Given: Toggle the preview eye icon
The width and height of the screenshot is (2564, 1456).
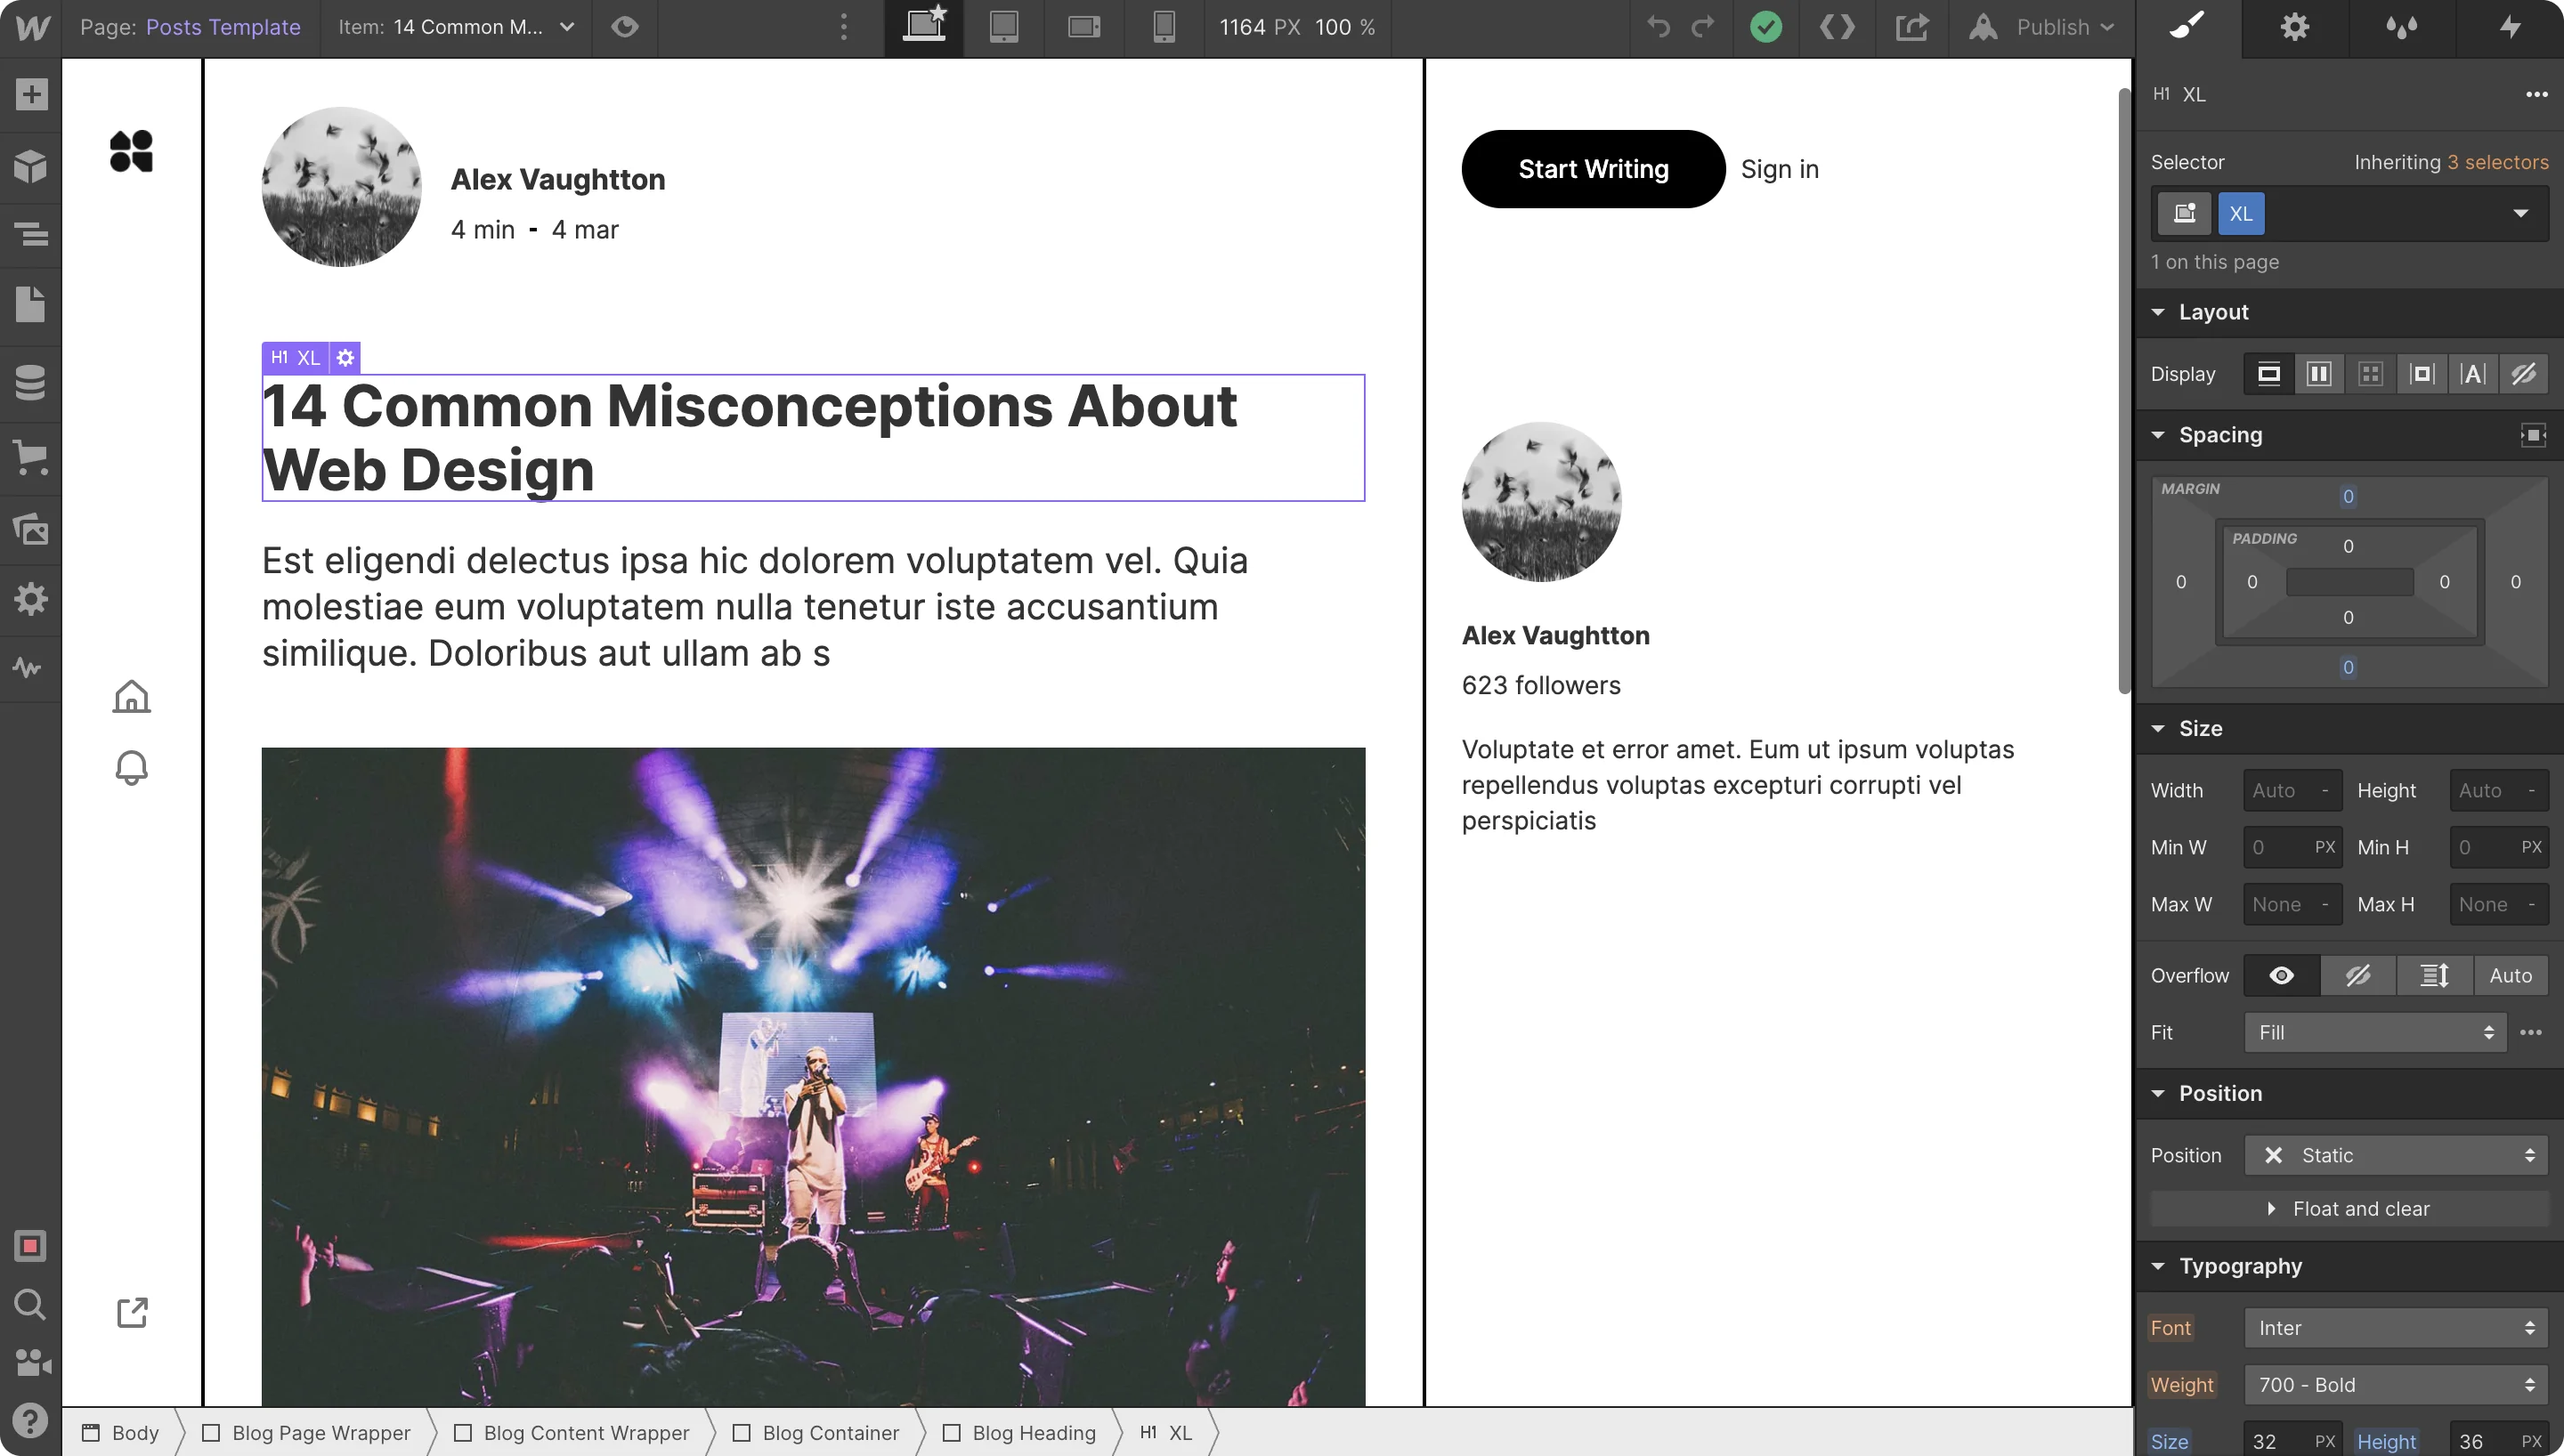Looking at the screenshot, I should (x=625, y=27).
